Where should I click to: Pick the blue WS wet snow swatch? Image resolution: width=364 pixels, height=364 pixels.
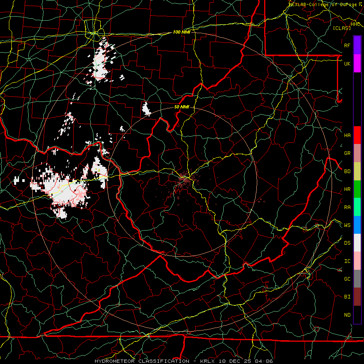pos(357,225)
